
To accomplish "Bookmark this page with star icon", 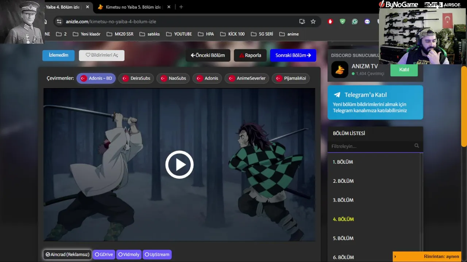I will [x=313, y=21].
